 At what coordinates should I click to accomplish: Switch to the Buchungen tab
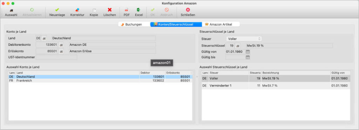coord(134,24)
